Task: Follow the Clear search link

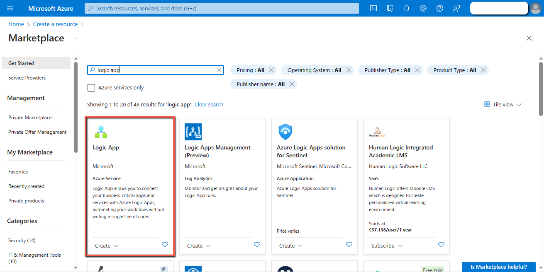Action: [x=209, y=105]
